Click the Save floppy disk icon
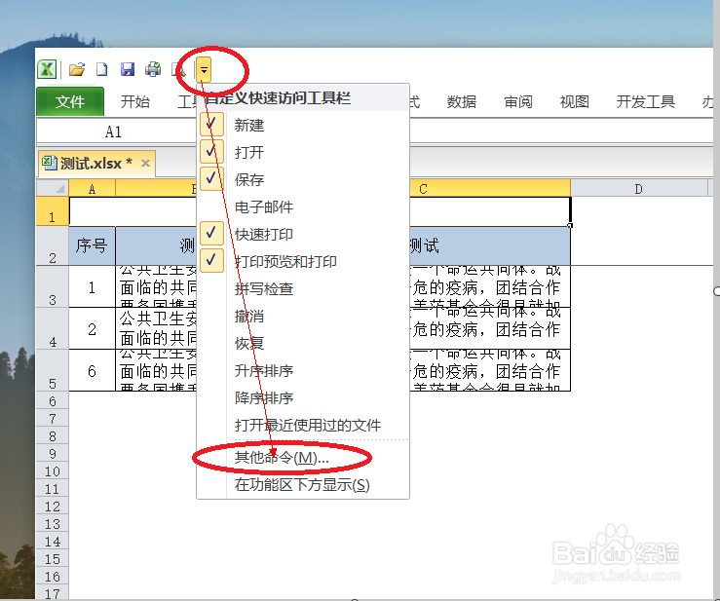Image resolution: width=720 pixels, height=601 pixels. [x=128, y=69]
